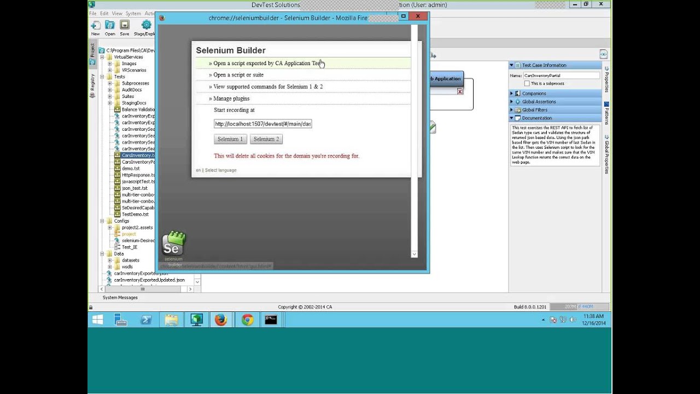This screenshot has width=700, height=394.
Task: Click the New toolbar icon in DevTest
Action: click(x=96, y=25)
